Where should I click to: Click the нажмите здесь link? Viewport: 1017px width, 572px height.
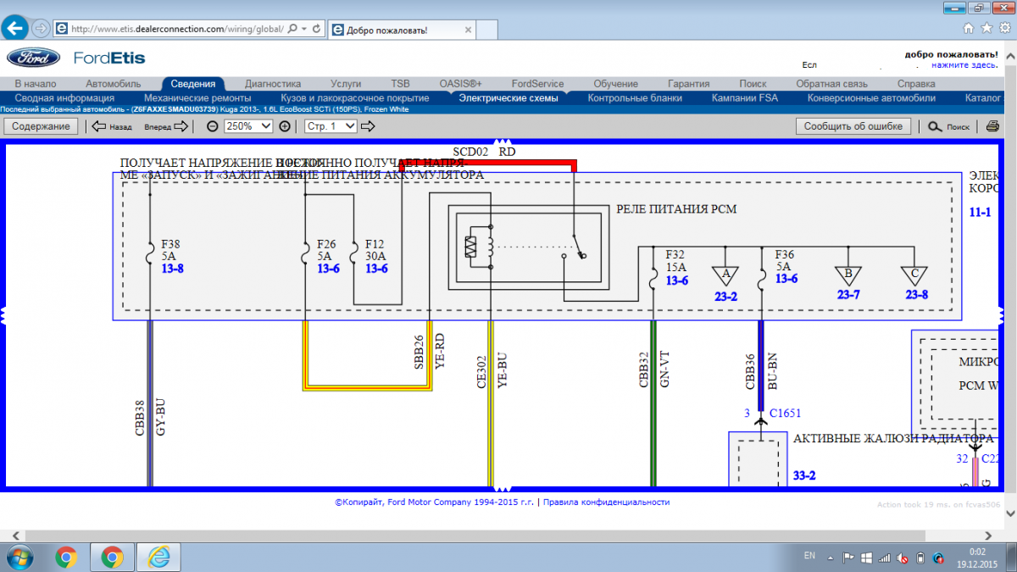[964, 64]
